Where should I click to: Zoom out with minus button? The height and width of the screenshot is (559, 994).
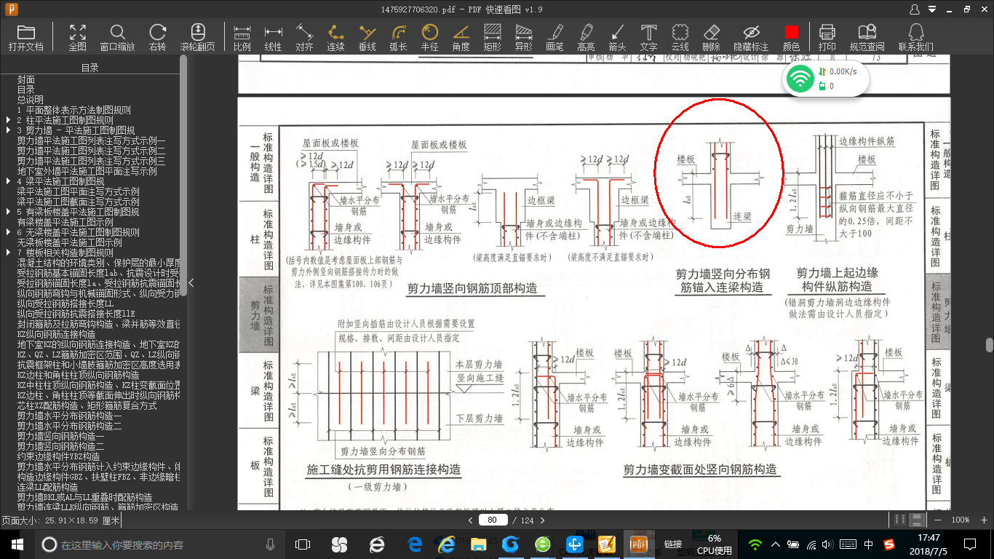coord(937,520)
